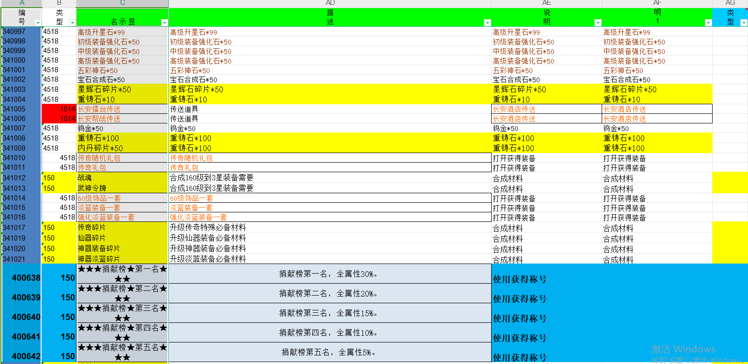Open filter arrow in column AG 类型 header
This screenshot has width=748, height=364.
click(743, 22)
